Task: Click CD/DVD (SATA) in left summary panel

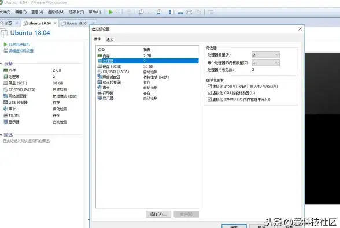Action: click(x=19, y=89)
